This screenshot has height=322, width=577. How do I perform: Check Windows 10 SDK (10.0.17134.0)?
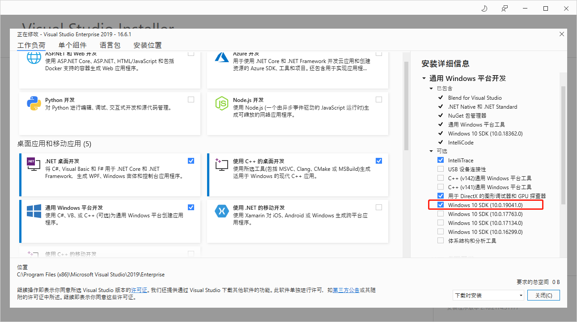coord(441,223)
